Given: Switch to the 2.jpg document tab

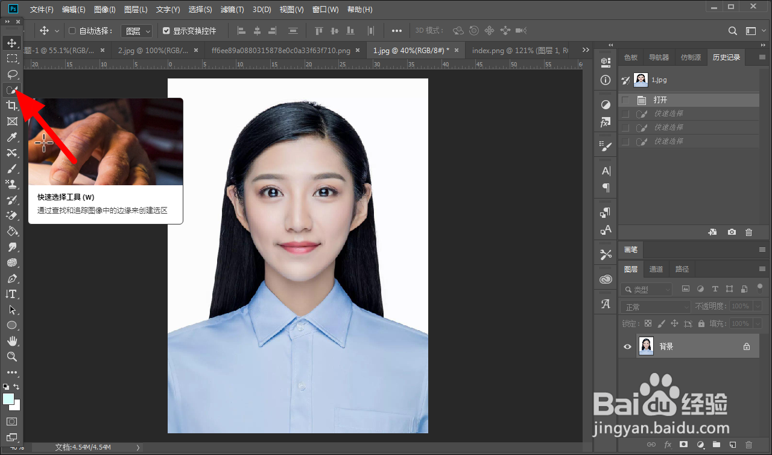Looking at the screenshot, I should tap(153, 51).
